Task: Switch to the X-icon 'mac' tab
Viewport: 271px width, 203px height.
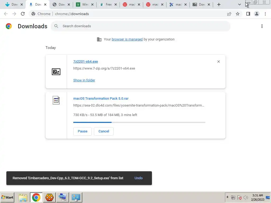Action: (x=178, y=4)
